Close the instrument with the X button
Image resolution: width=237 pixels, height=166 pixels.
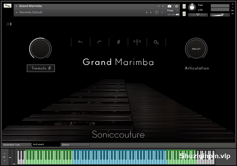(x=233, y=4)
